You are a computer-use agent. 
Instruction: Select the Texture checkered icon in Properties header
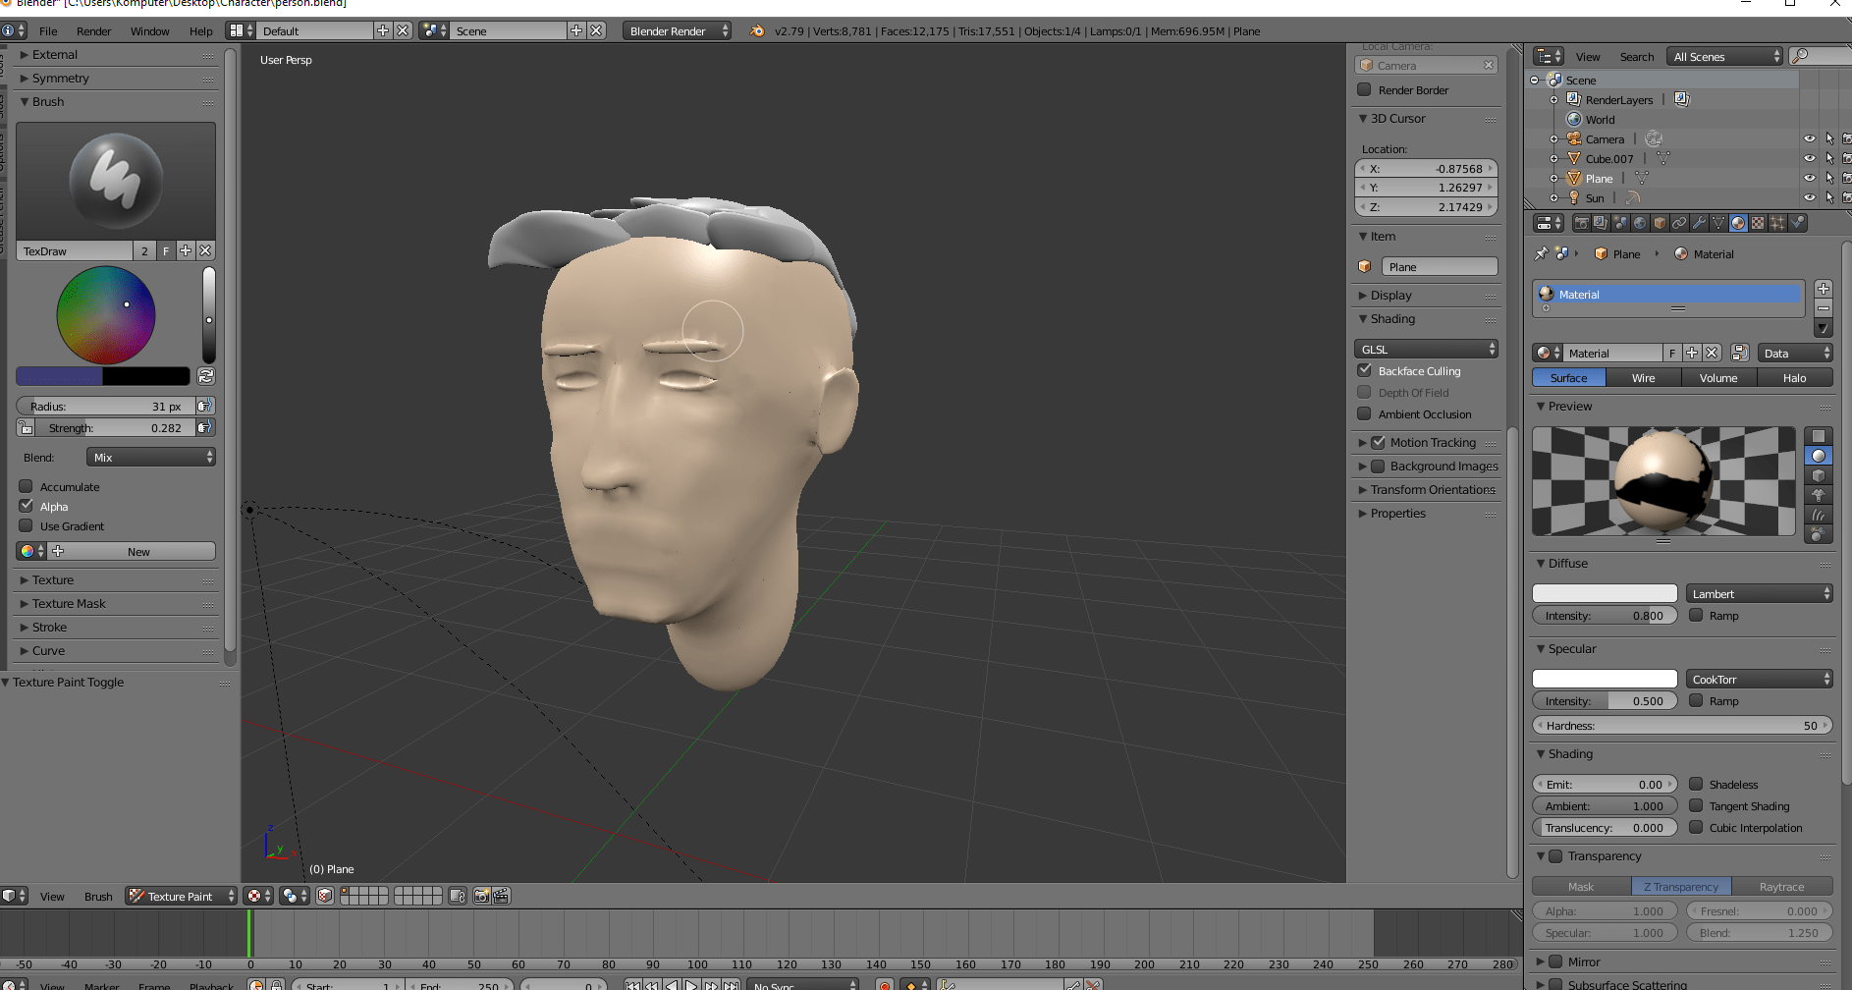[1758, 223]
